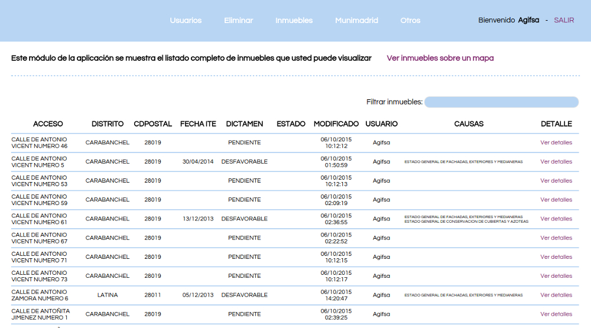Open details for Antoñita Jimenez Numero 1
Viewport: 591px width, 328px height.
click(x=556, y=314)
